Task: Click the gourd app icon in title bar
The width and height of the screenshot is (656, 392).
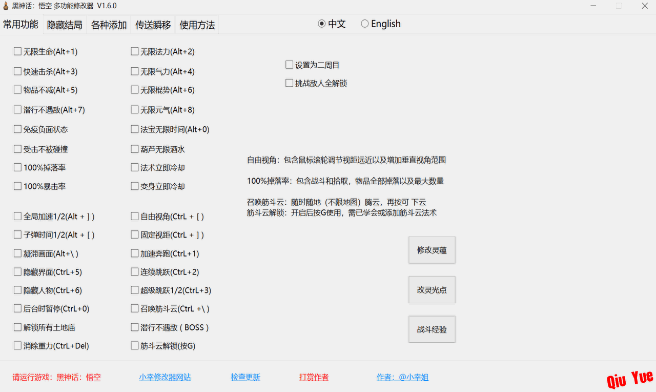Action: (6, 6)
